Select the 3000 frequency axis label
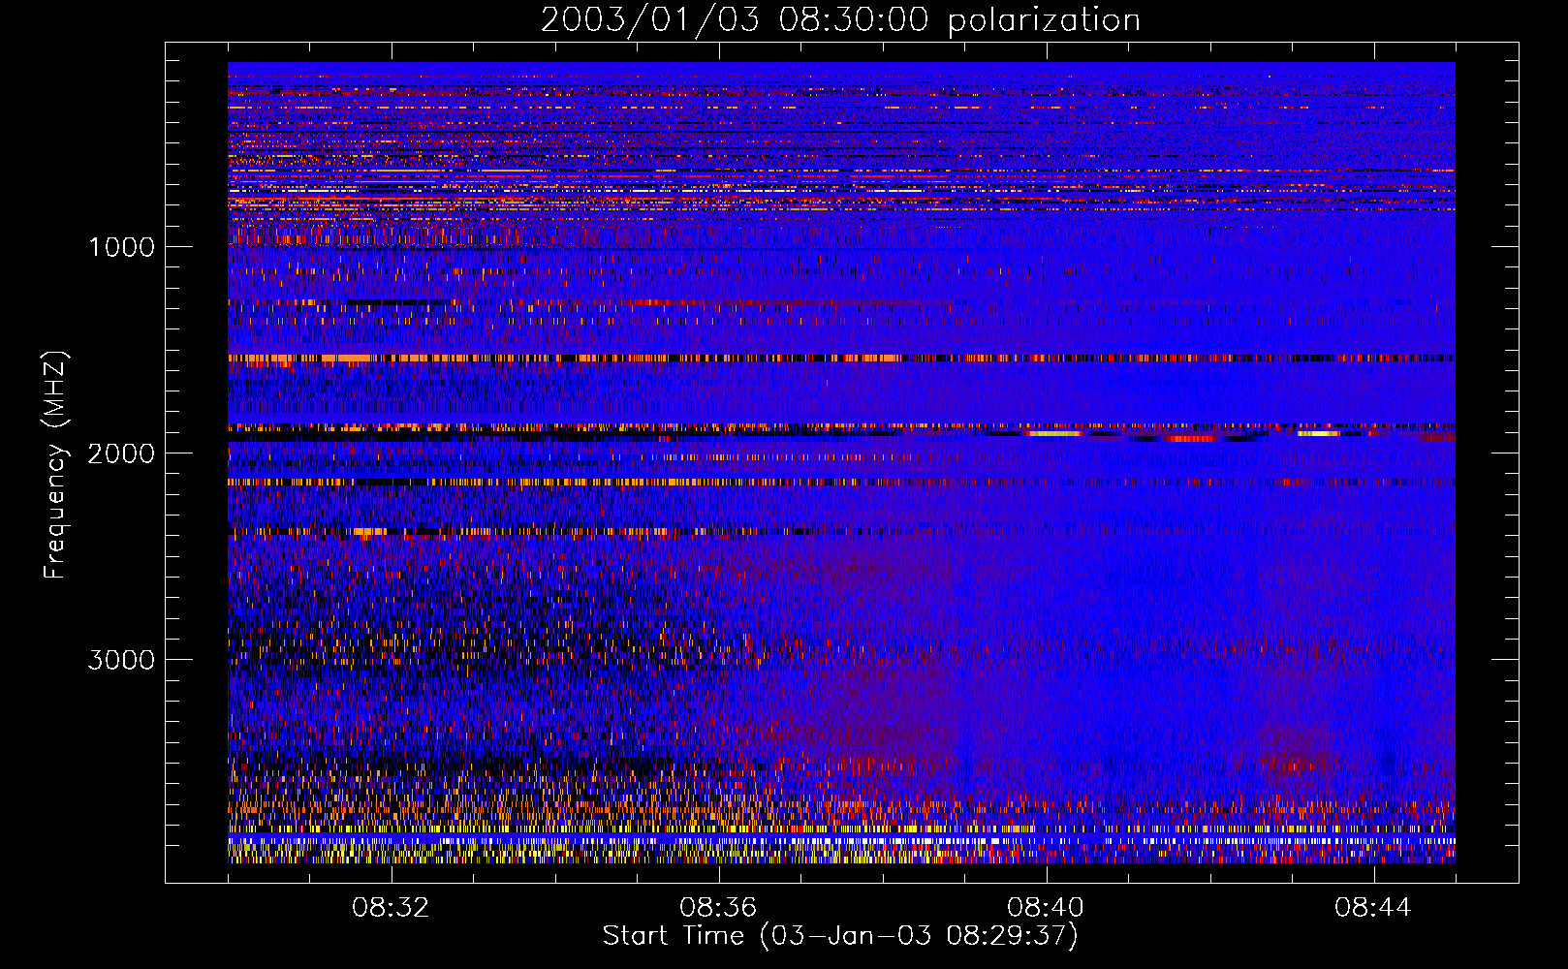This screenshot has height=969, width=1568. pos(121,660)
